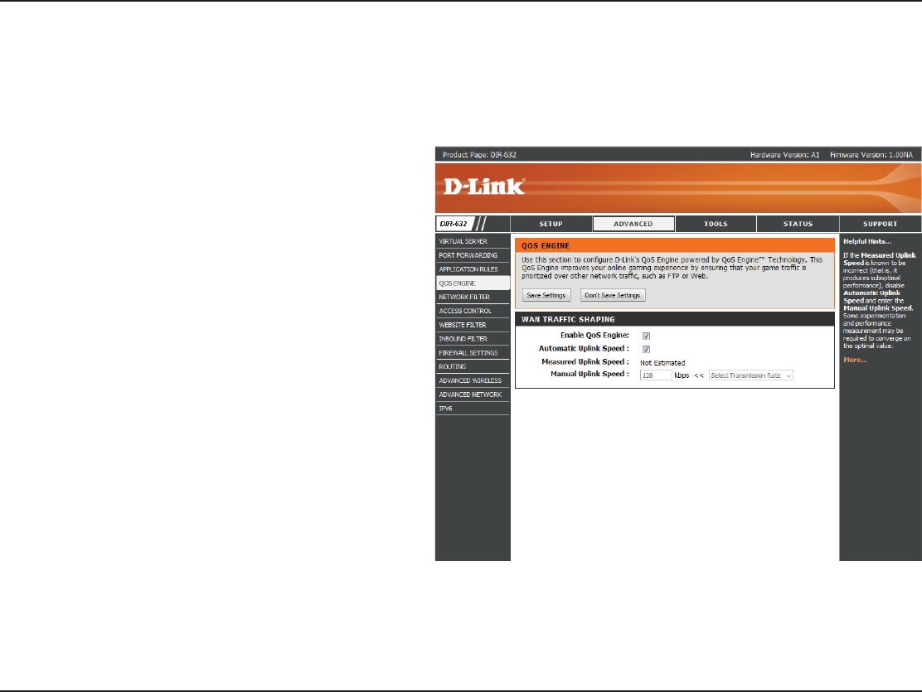Open Network Filter page
The height and width of the screenshot is (692, 922).
(473, 297)
